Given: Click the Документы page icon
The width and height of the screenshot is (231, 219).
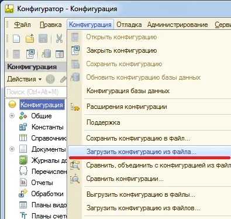Looking at the screenshot, I should [23, 149].
